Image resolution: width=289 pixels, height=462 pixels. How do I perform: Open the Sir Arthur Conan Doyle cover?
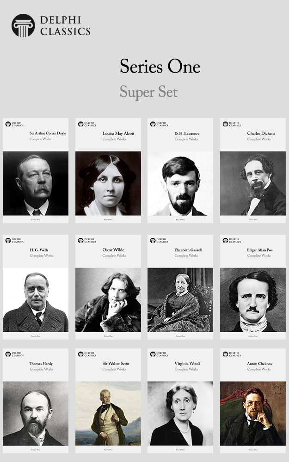pyautogui.click(x=36, y=170)
